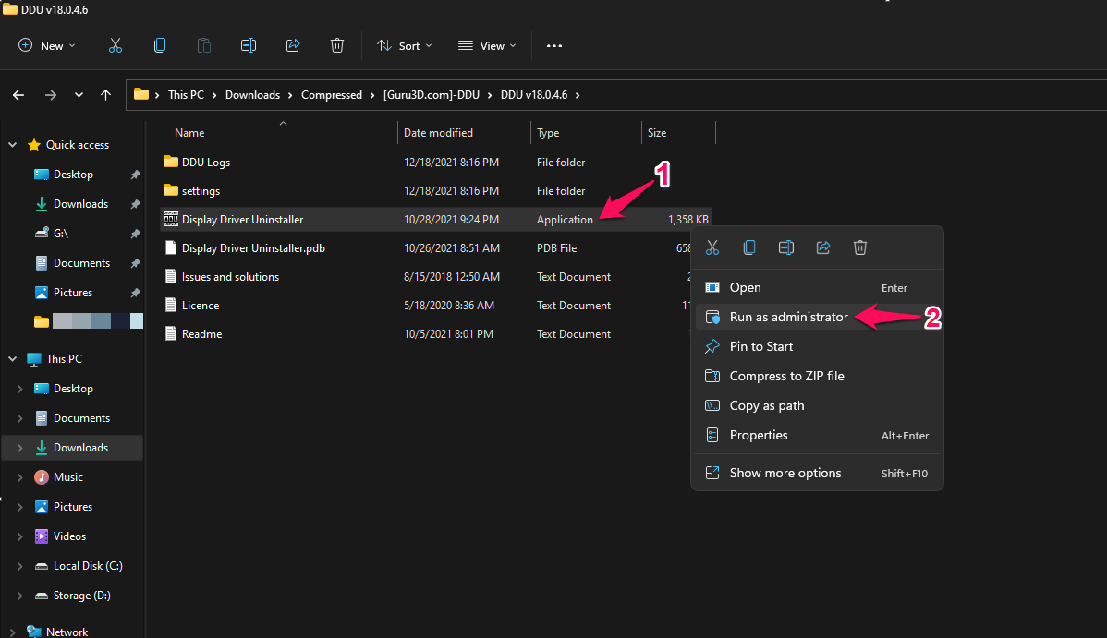
Task: Click the Copy icon in the top toolbar
Action: (160, 45)
